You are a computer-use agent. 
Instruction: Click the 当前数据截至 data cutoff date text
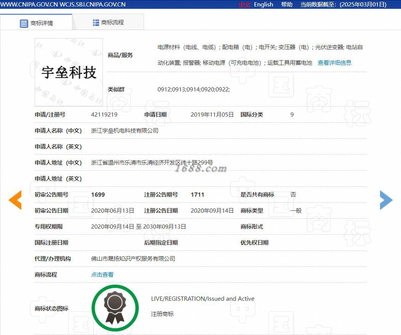click(343, 5)
